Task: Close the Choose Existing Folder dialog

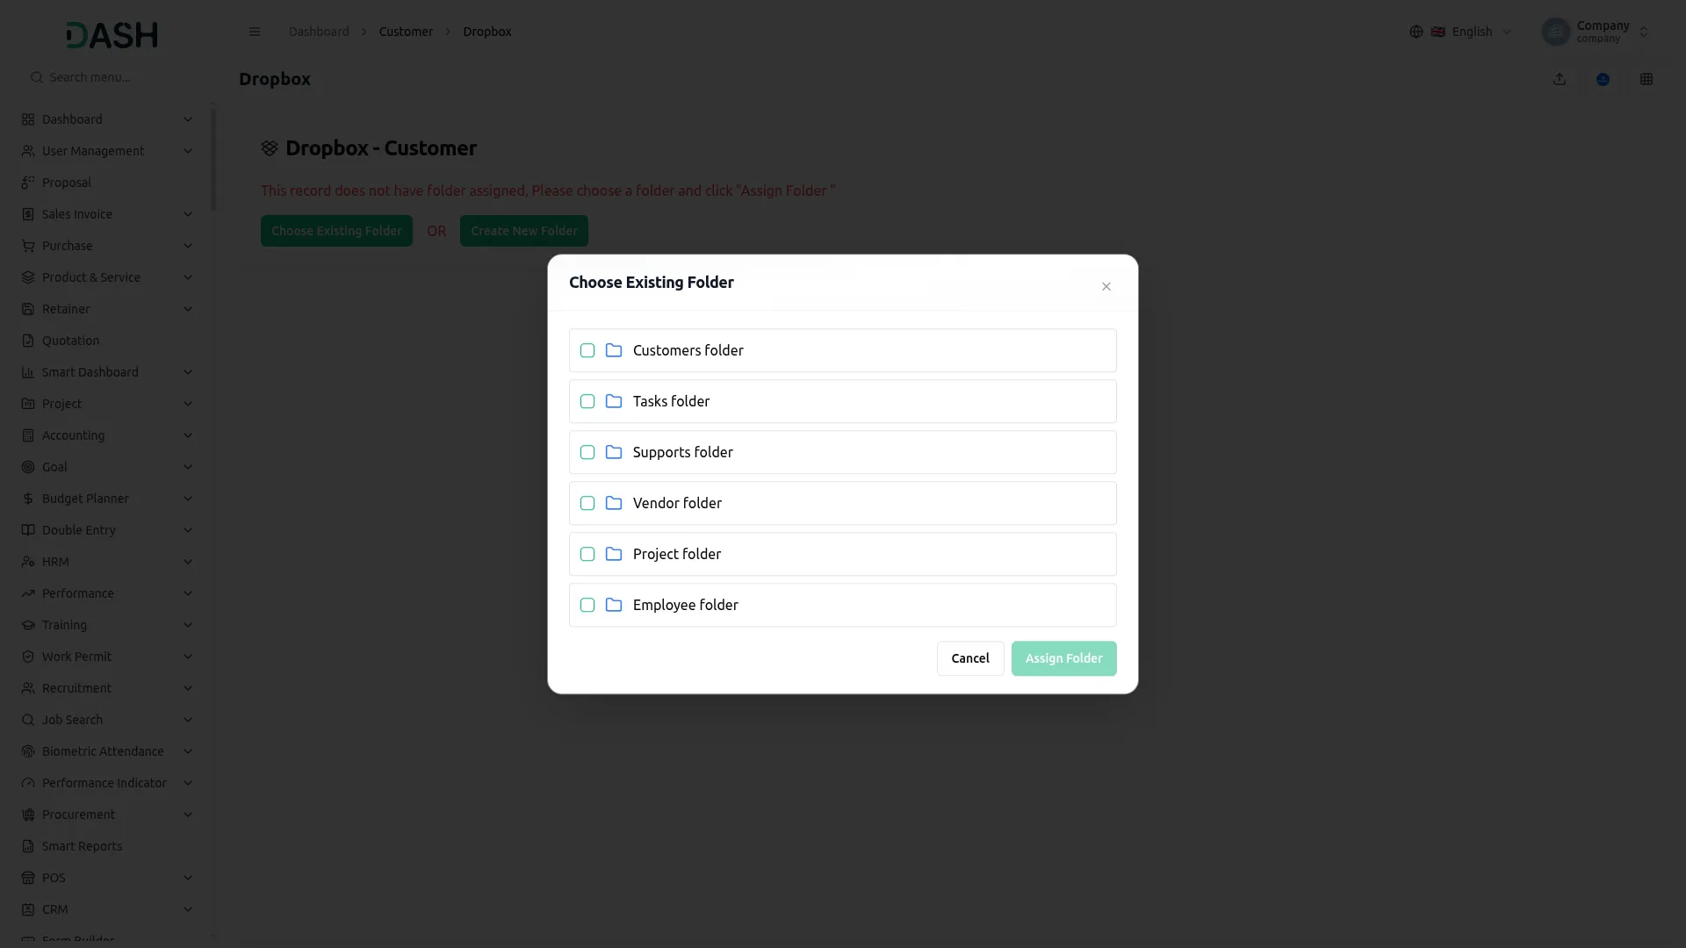Action: point(1106,286)
